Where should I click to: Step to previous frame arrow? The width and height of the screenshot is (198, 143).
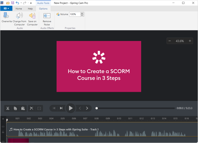pos(80,108)
